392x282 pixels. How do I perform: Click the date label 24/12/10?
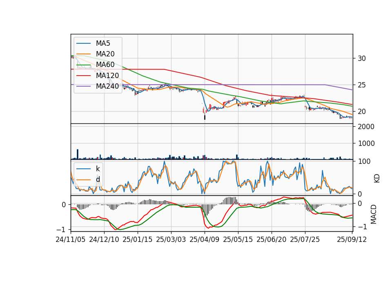(104, 239)
